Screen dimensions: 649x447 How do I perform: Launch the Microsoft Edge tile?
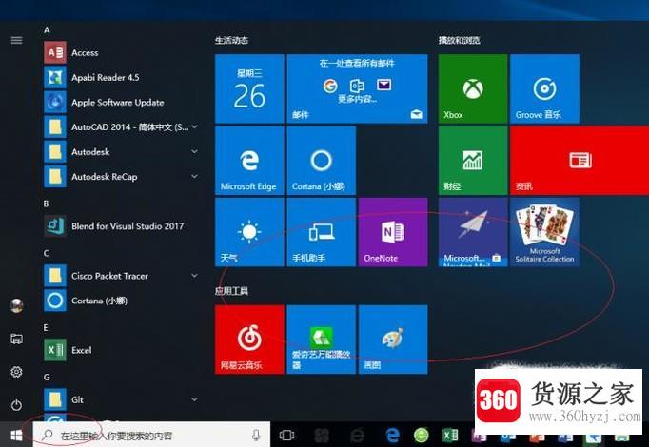[x=249, y=161]
